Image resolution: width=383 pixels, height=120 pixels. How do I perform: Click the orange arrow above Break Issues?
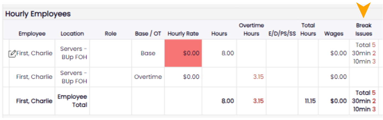[x=364, y=10]
